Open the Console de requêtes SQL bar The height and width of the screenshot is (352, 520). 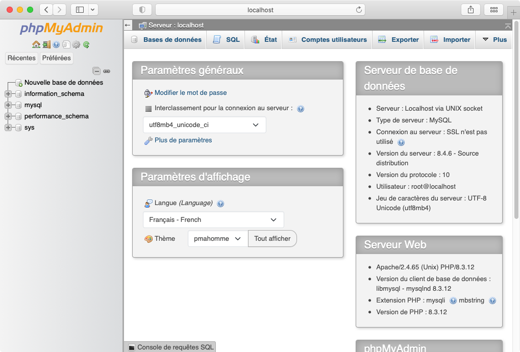(x=170, y=347)
